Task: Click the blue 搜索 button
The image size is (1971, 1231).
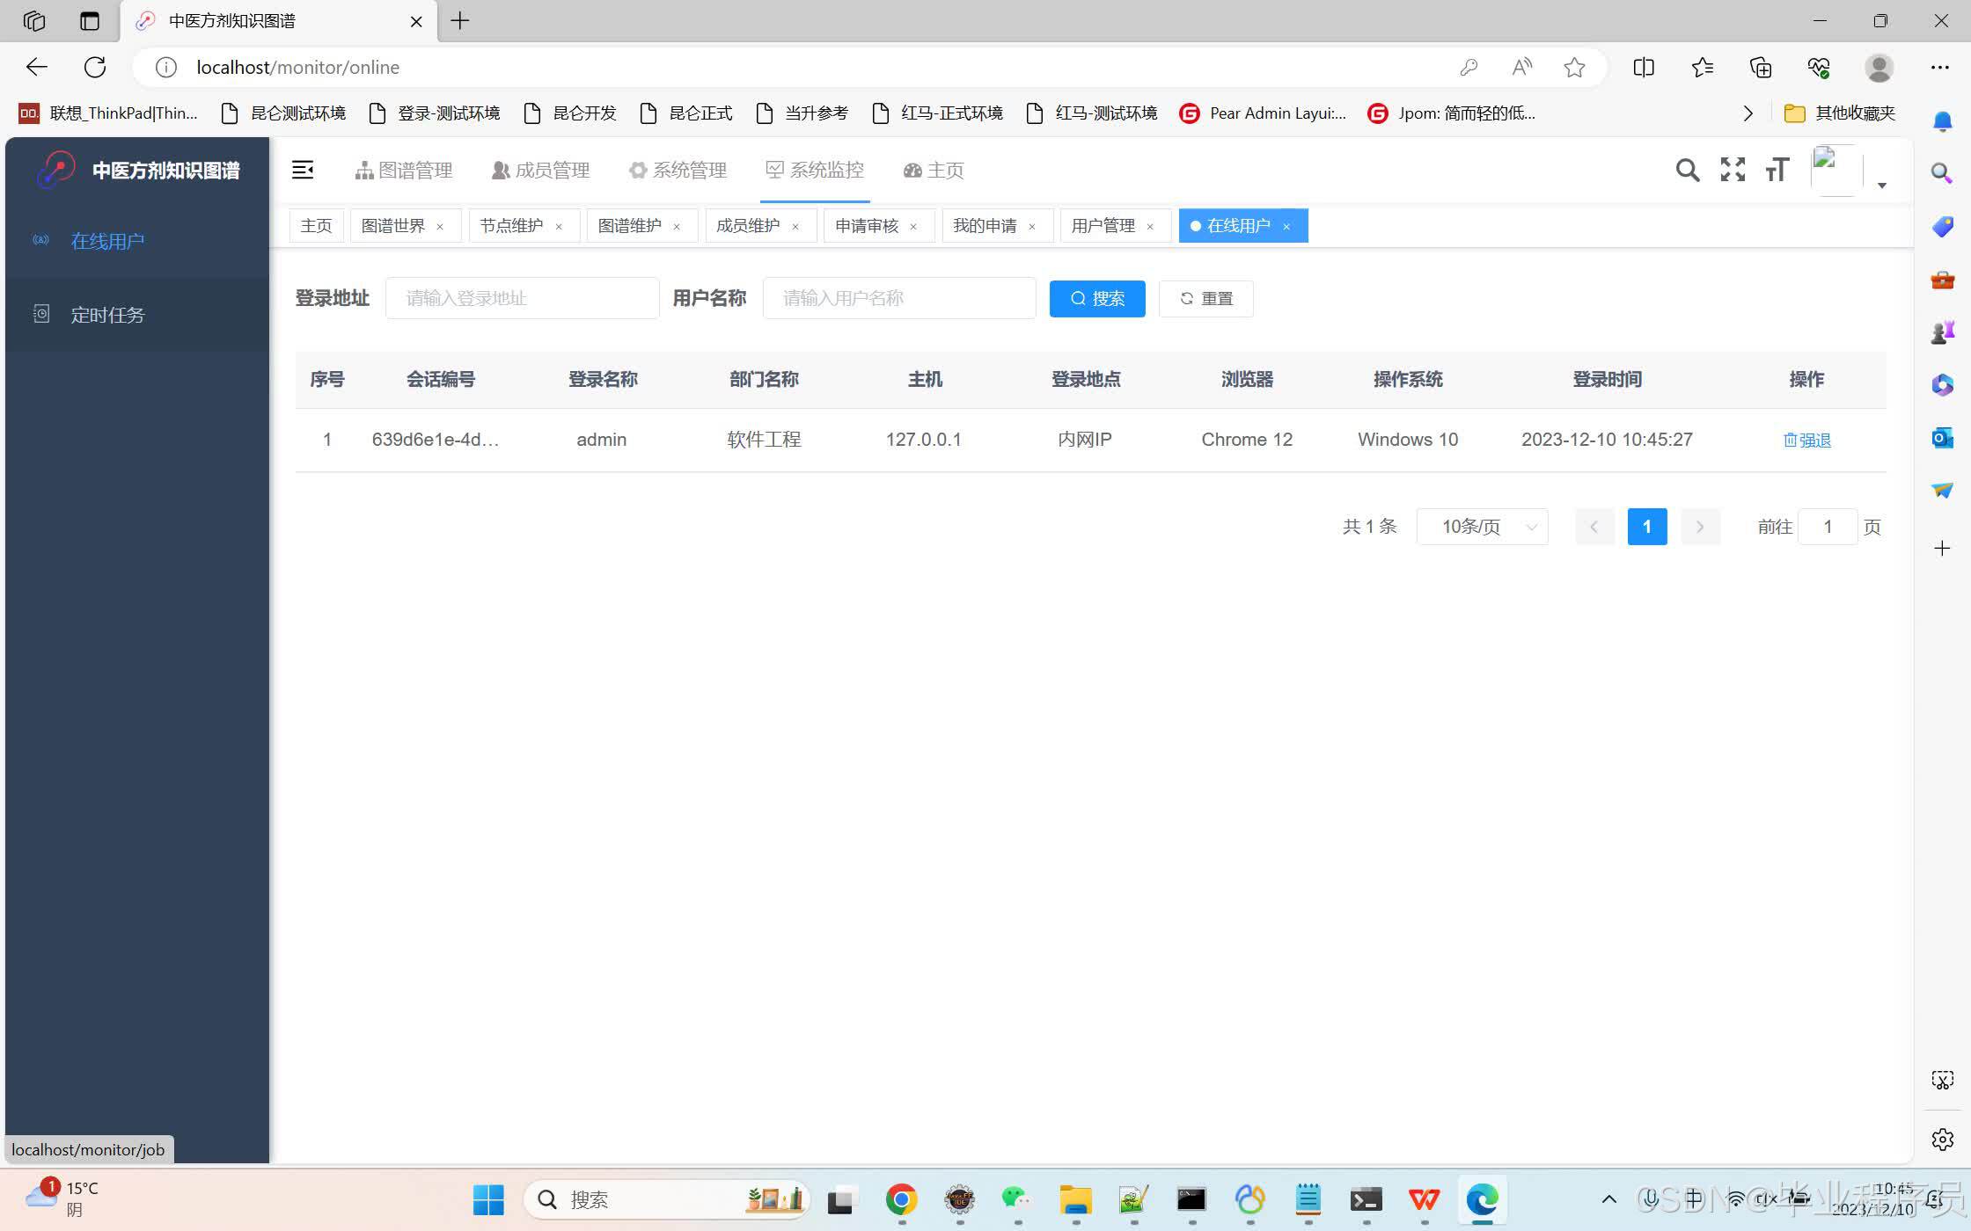Action: click(x=1096, y=299)
